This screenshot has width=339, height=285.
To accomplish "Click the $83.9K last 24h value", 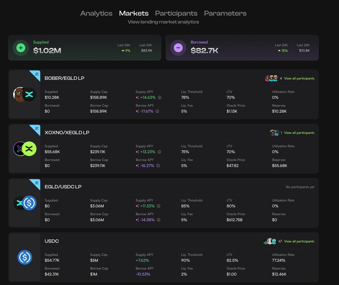I will 147,51.
